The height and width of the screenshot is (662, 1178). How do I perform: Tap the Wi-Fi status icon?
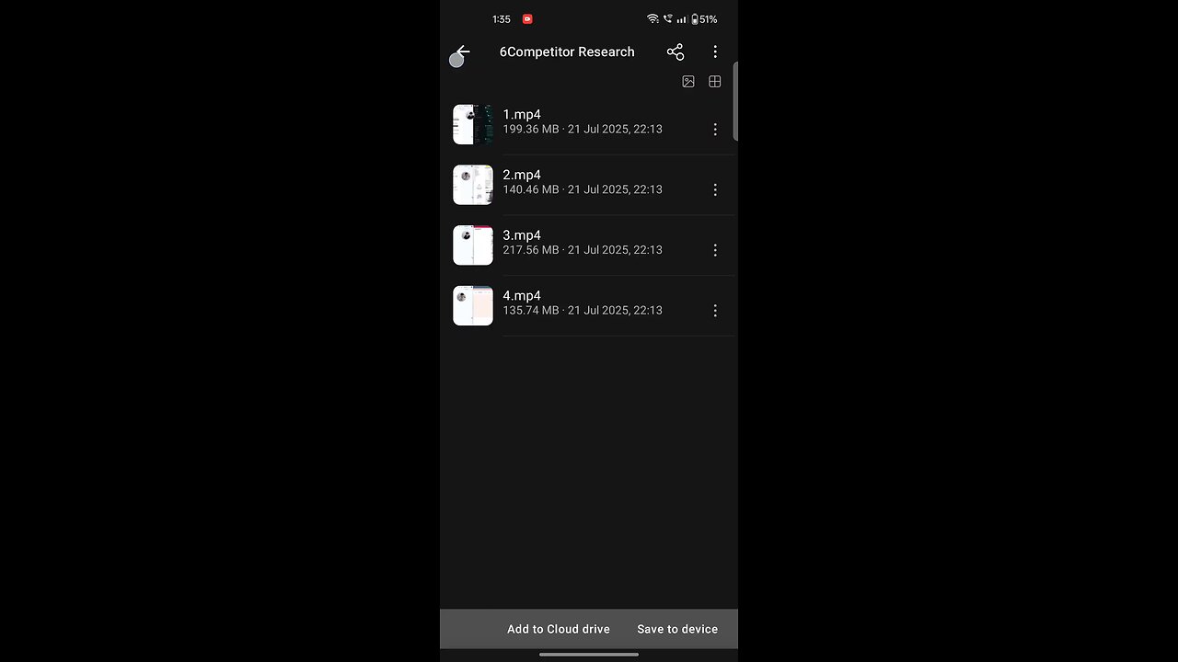[x=653, y=18]
